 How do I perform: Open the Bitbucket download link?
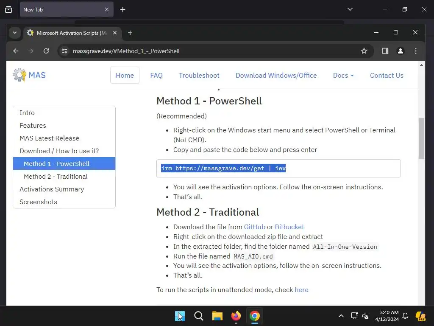point(289,227)
